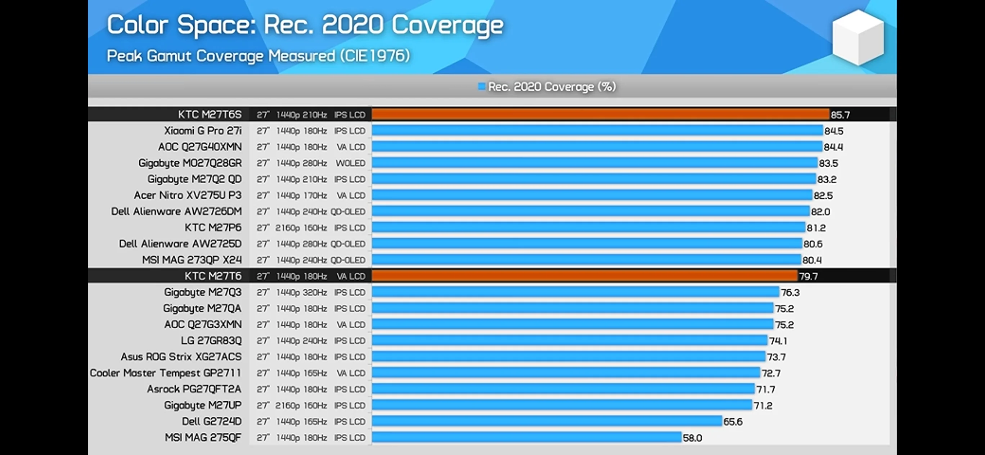
Task: Select the "83.2" value for Gigabyte M27Q2 QD
Action: [827, 179]
